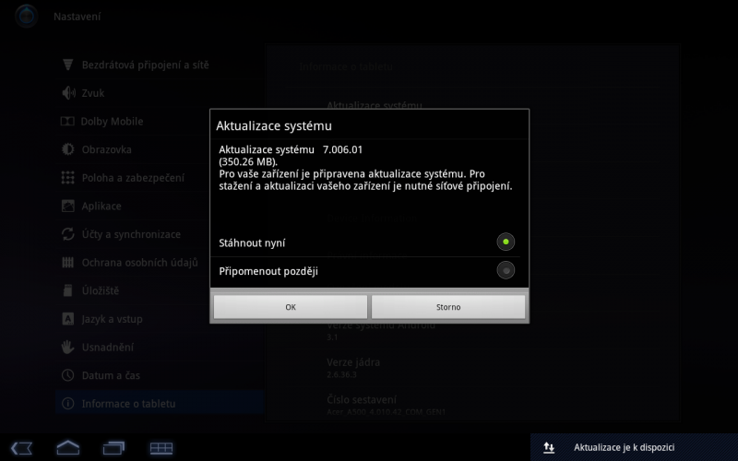The image size is (738, 461).
Task: Open the recent apps icon
Action: click(113, 448)
